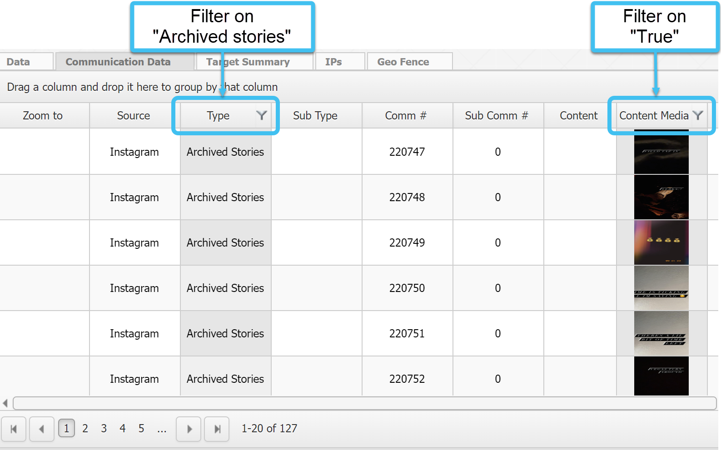This screenshot has width=721, height=450.
Task: Go to the previous page arrow
Action: click(42, 429)
